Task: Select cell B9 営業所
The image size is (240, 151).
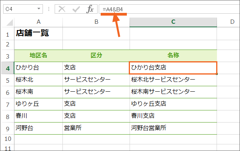Action: point(96,128)
